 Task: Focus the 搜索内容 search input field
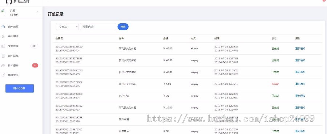(98, 27)
